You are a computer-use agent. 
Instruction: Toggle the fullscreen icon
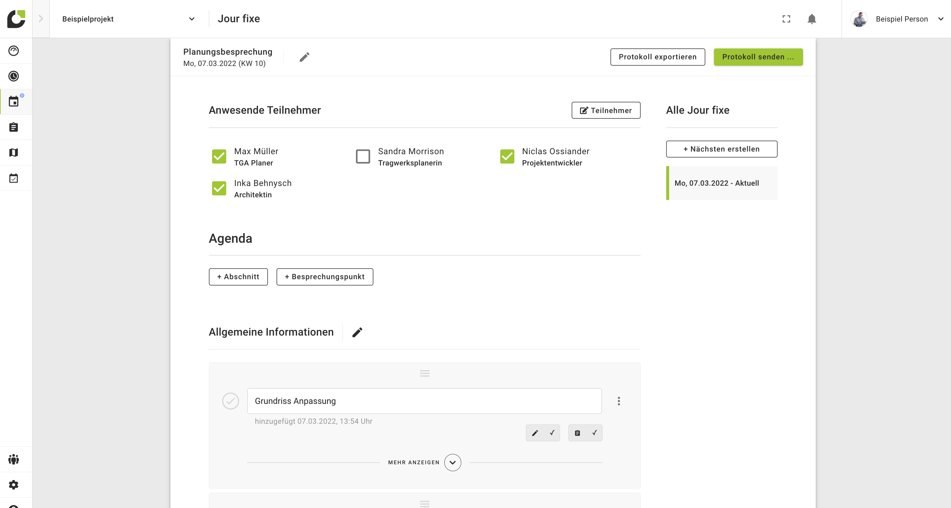786,19
